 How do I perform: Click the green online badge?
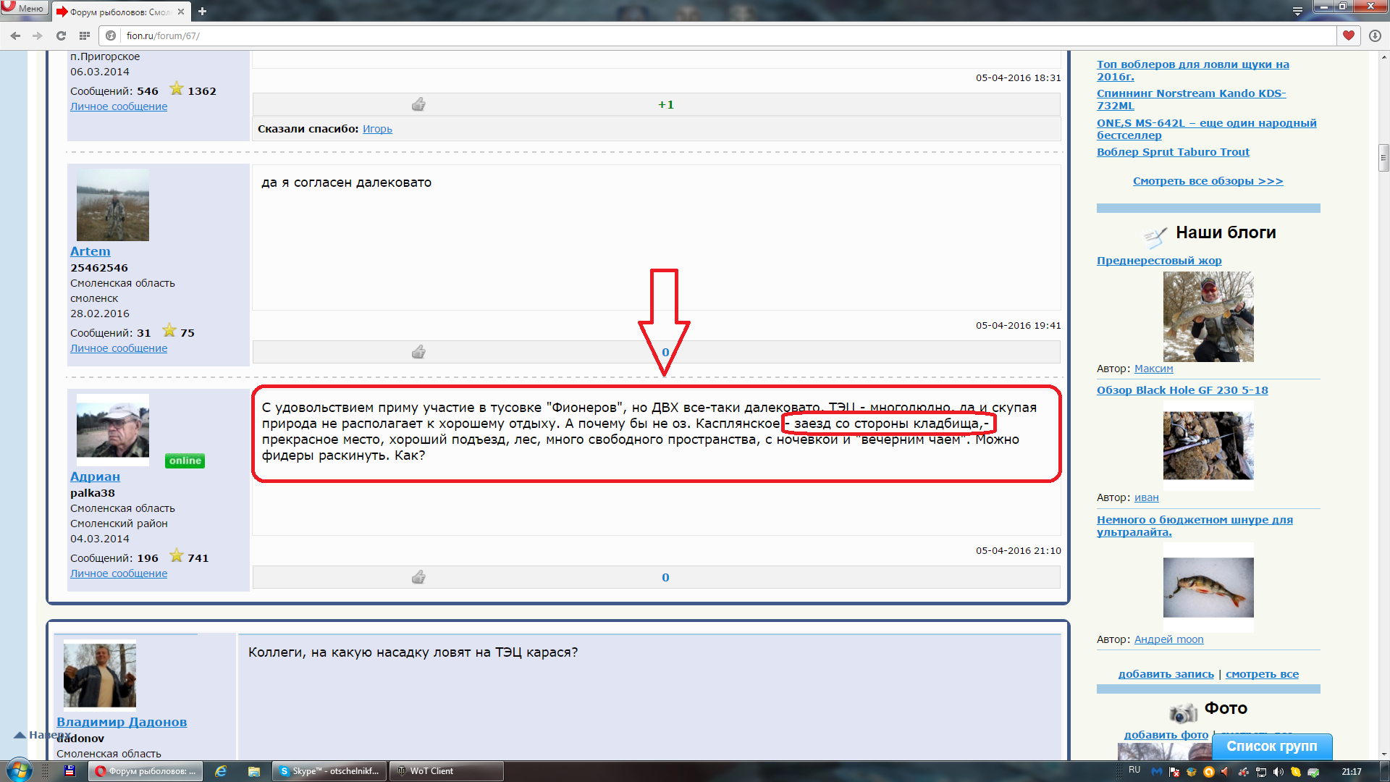[x=185, y=461]
